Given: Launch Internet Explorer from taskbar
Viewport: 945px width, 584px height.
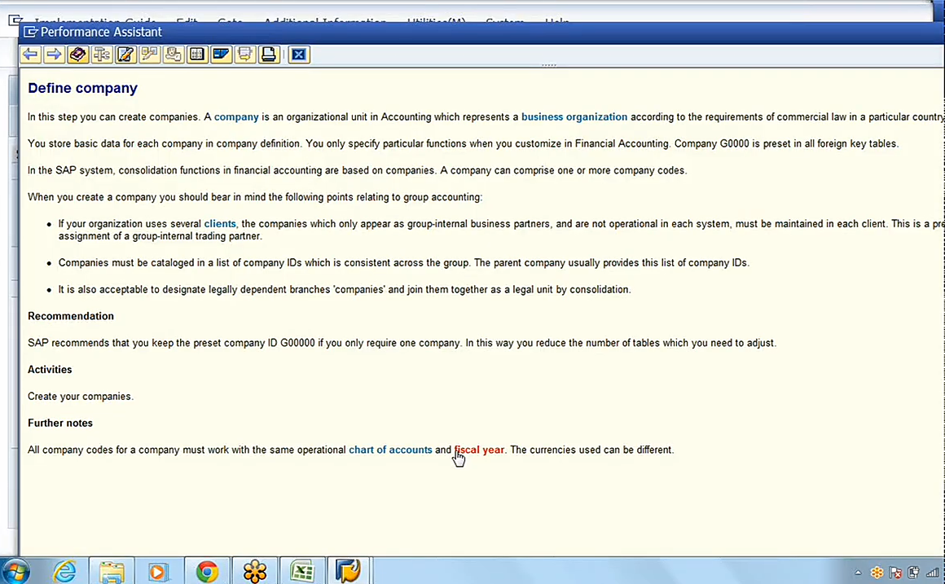Looking at the screenshot, I should click(x=64, y=571).
